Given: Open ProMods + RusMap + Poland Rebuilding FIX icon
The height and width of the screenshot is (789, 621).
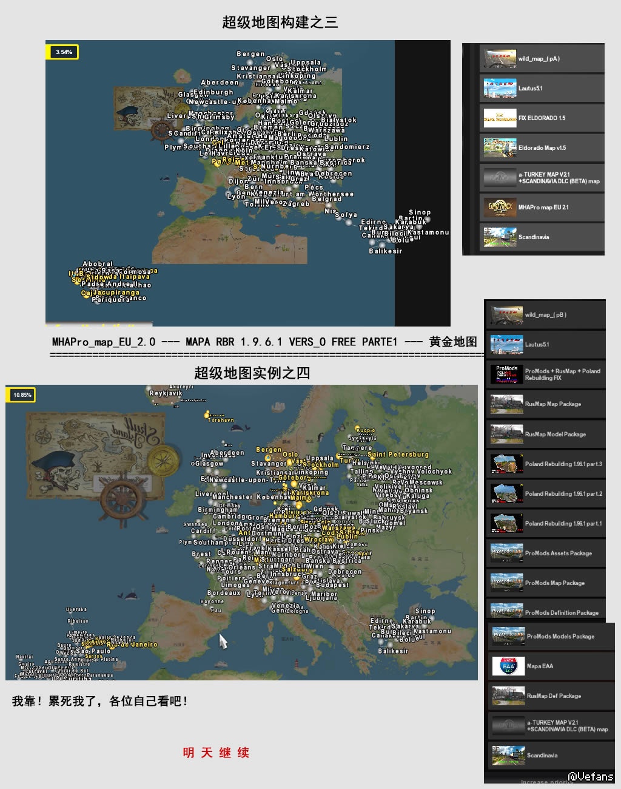Looking at the screenshot, I should (506, 374).
